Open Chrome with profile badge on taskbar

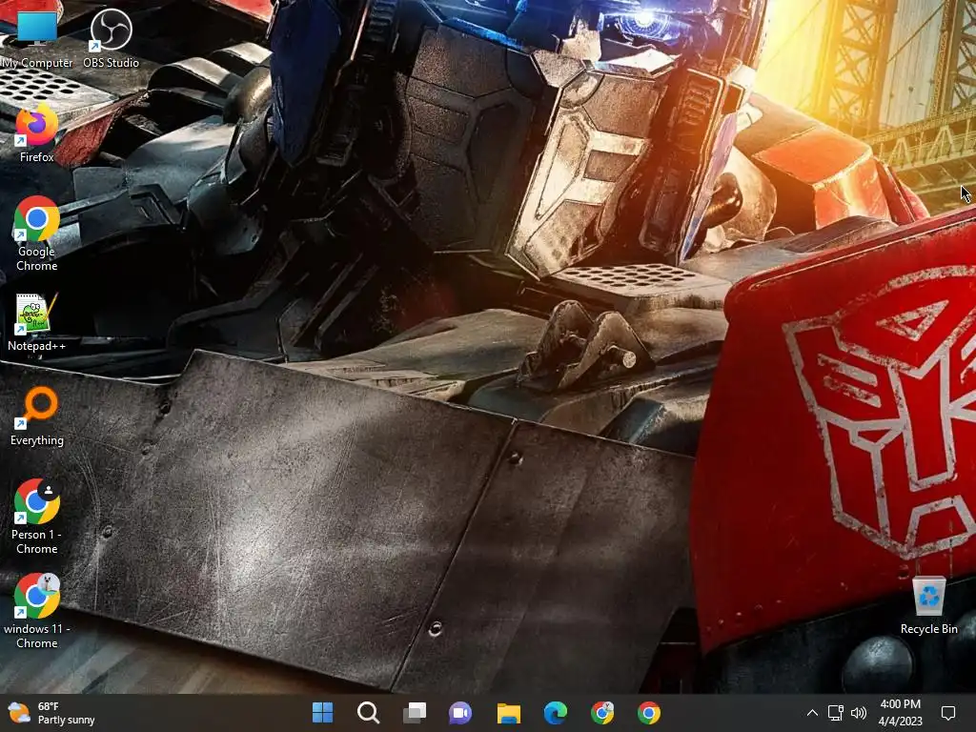[x=602, y=713]
